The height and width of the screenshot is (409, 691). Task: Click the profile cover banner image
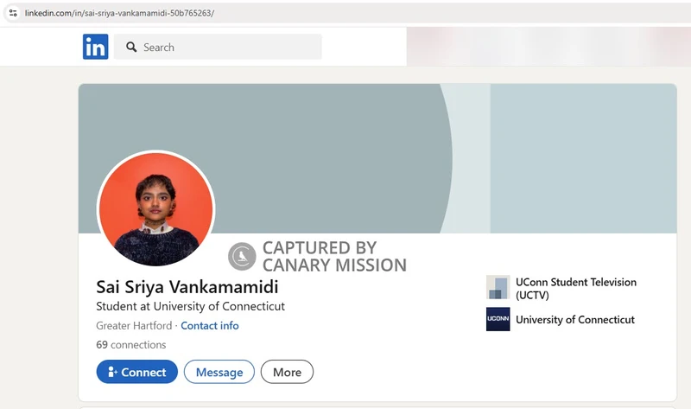tap(377, 158)
